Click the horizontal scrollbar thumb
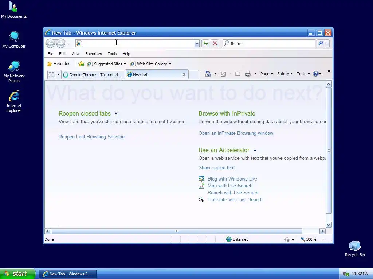 point(177,231)
